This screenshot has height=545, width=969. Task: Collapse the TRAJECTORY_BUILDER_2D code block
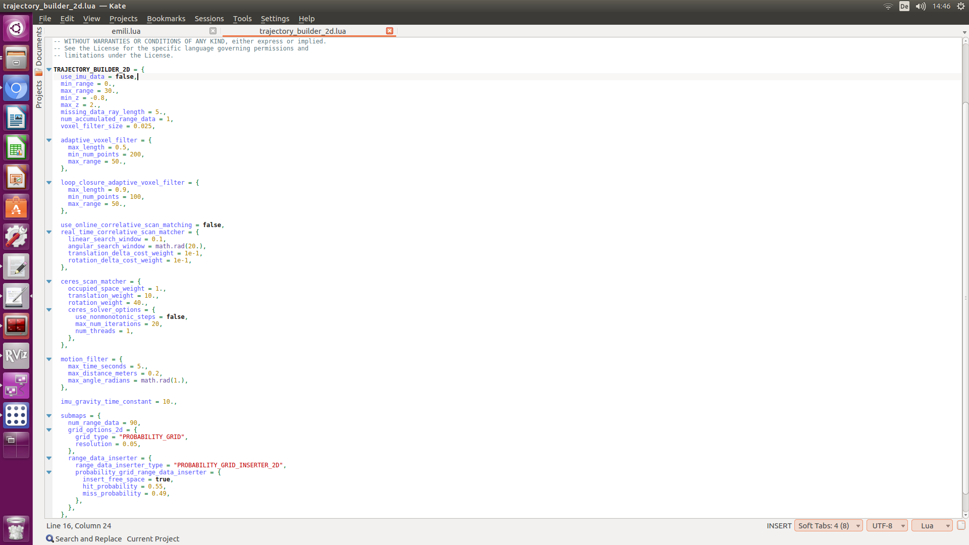point(49,70)
